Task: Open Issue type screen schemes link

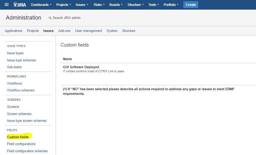Action: pos(27,121)
